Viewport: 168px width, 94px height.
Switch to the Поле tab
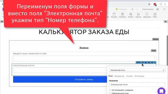[111, 76]
